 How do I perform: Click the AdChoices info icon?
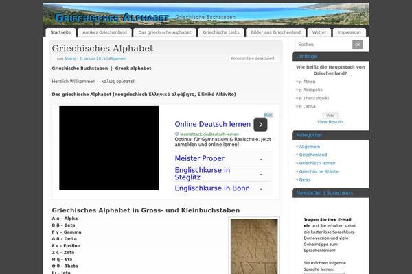266,115
